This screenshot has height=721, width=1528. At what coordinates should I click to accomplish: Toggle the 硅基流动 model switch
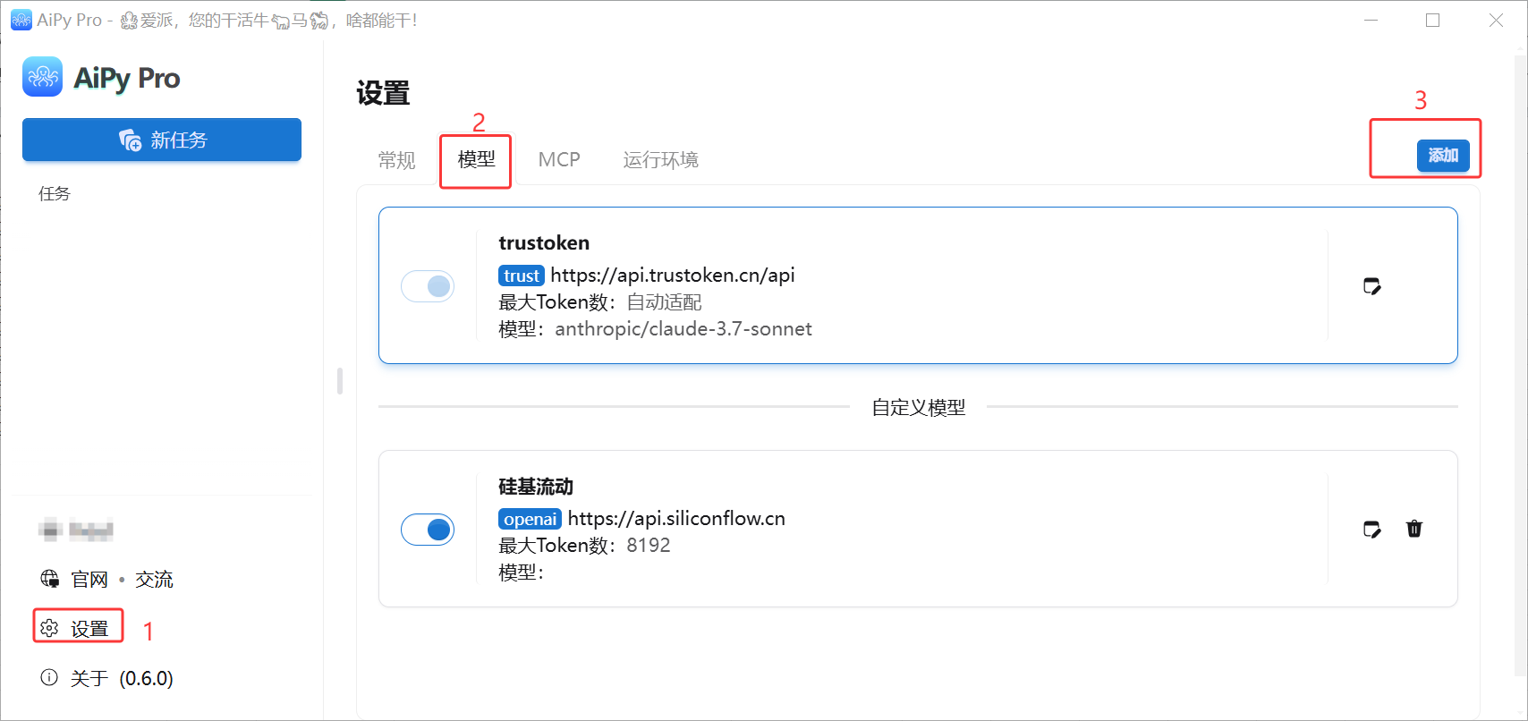coord(428,529)
